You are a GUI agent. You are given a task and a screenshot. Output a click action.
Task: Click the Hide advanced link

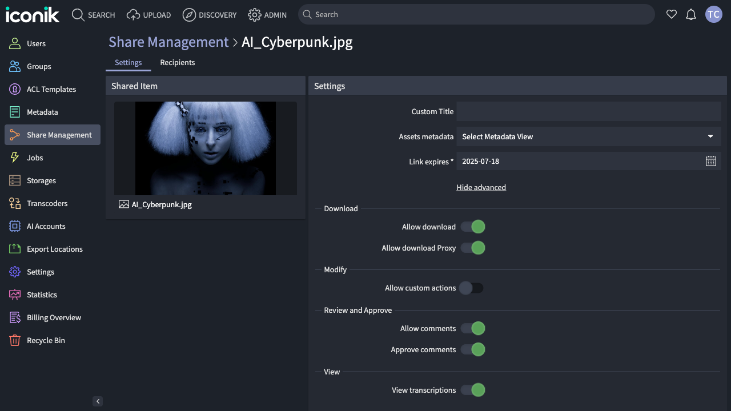pyautogui.click(x=481, y=187)
